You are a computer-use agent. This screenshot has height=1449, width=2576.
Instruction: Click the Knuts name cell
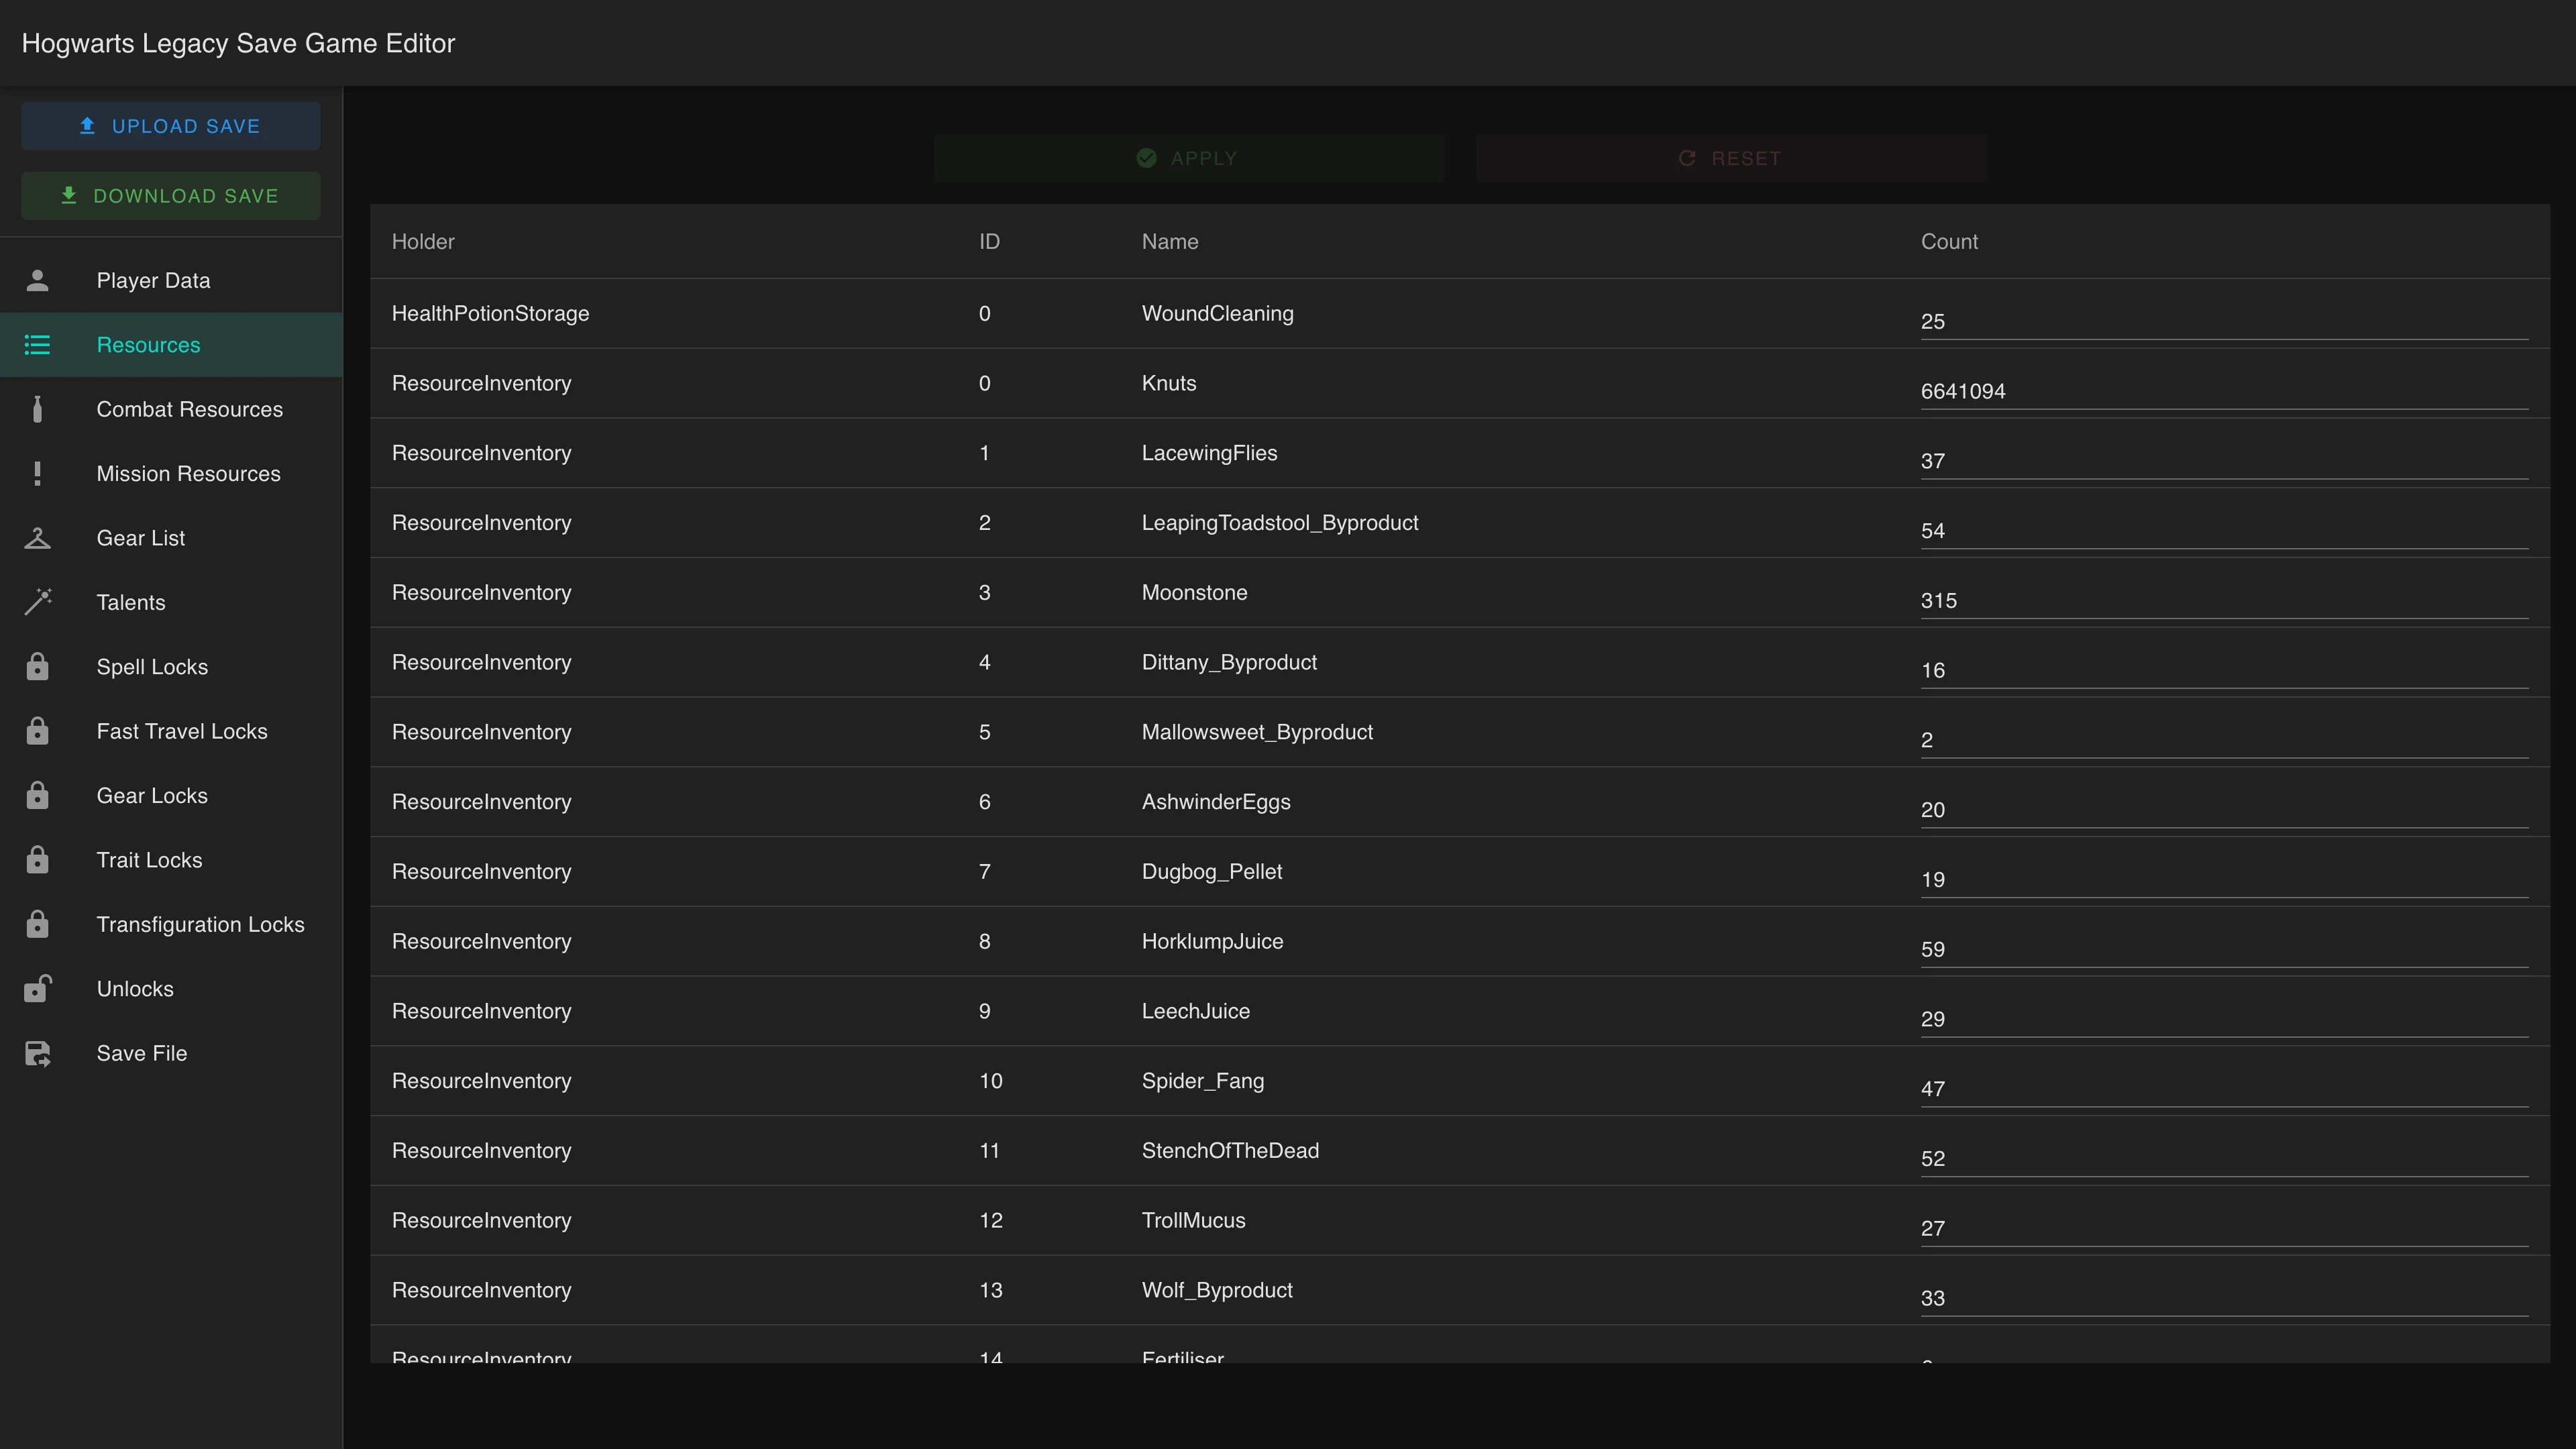(x=1169, y=384)
